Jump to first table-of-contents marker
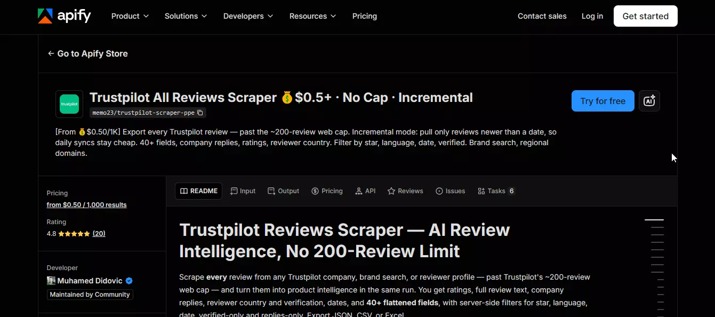 tap(654, 220)
